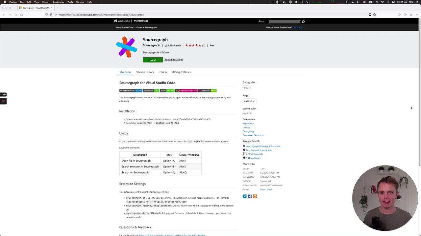Viewport: 421px width, 236px height.
Task: Click the green Install button
Action: [153, 60]
